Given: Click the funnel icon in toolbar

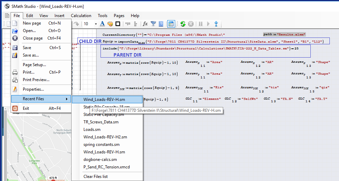Looking at the screenshot, I should [x=153, y=24].
